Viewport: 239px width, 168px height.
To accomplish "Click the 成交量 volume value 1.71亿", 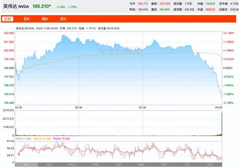I will tap(188, 3).
